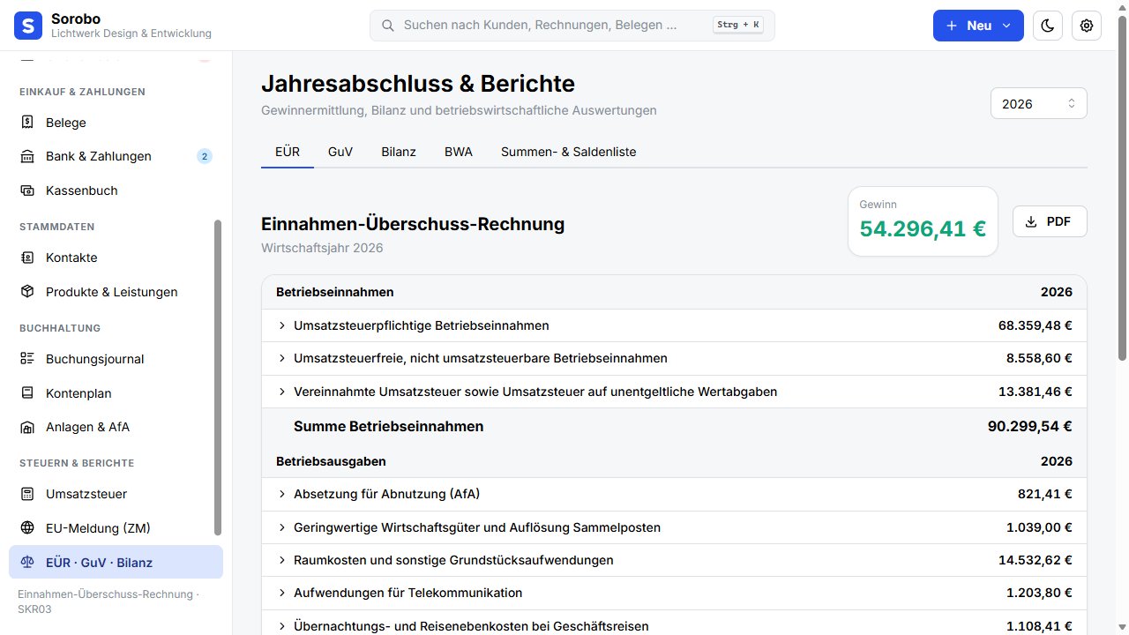1129x635 pixels.
Task: Open Produkte & Leistungen in sidebar
Action: 116,292
